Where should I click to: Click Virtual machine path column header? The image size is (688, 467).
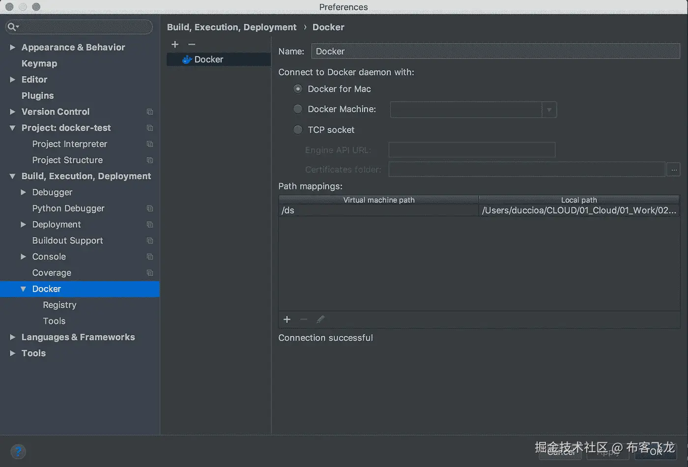coord(378,200)
